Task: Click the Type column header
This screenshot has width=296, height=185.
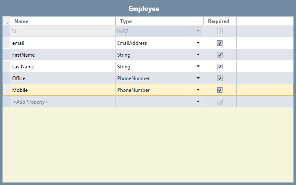Action: tap(159, 21)
